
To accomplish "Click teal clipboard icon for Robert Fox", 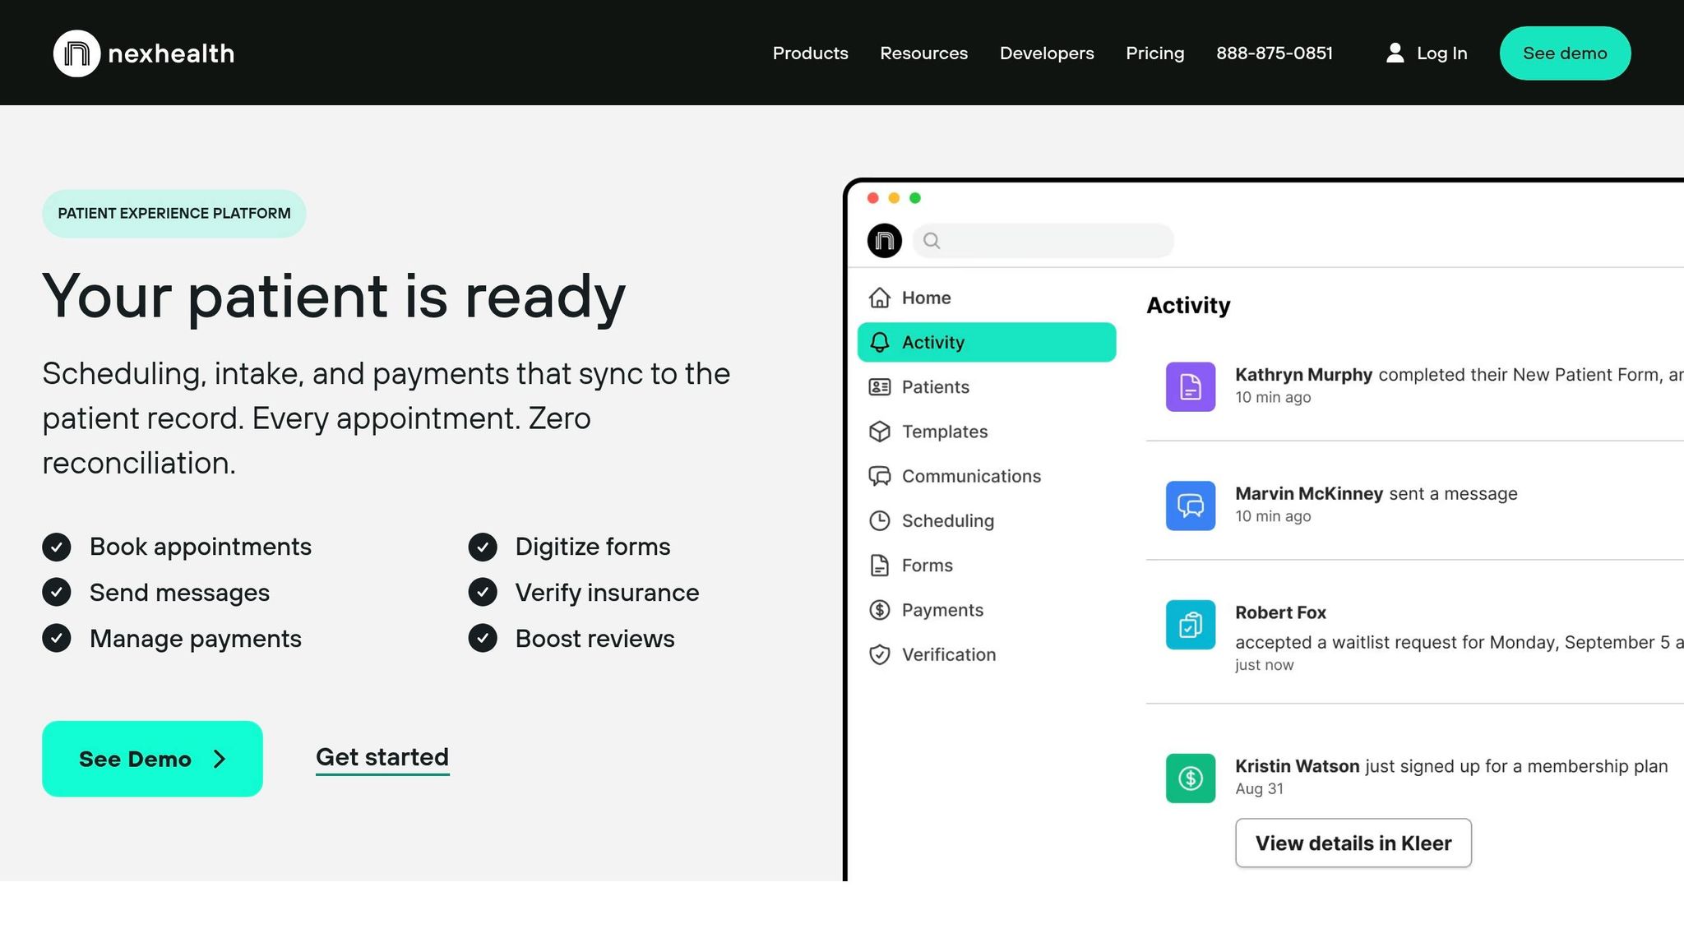I will click(1191, 625).
